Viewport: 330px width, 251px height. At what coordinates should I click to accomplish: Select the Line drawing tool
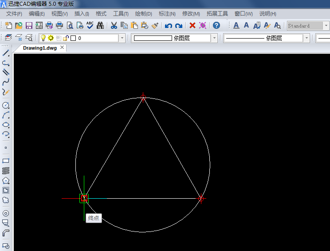point(6,53)
